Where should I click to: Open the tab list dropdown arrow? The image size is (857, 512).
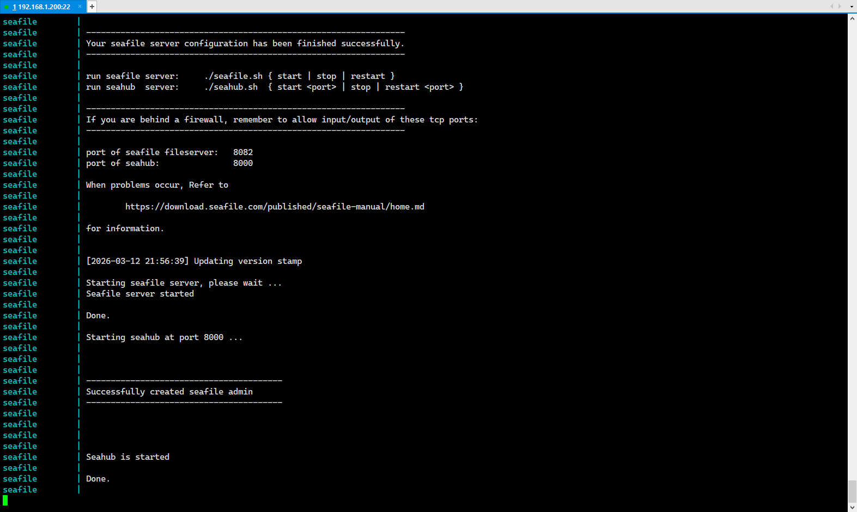pyautogui.click(x=852, y=7)
